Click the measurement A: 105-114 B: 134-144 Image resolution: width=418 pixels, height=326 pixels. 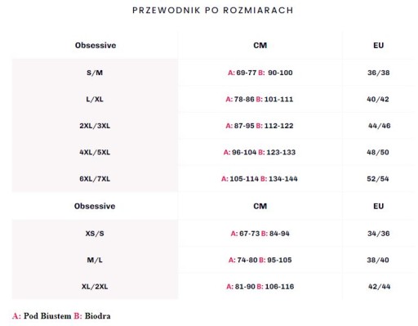[x=260, y=179]
